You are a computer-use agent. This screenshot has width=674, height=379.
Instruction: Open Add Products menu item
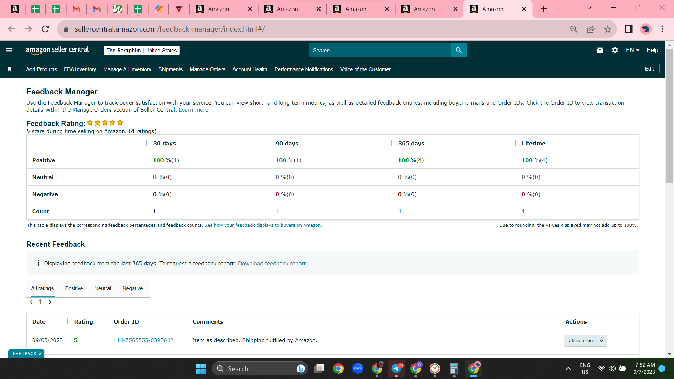pyautogui.click(x=41, y=69)
